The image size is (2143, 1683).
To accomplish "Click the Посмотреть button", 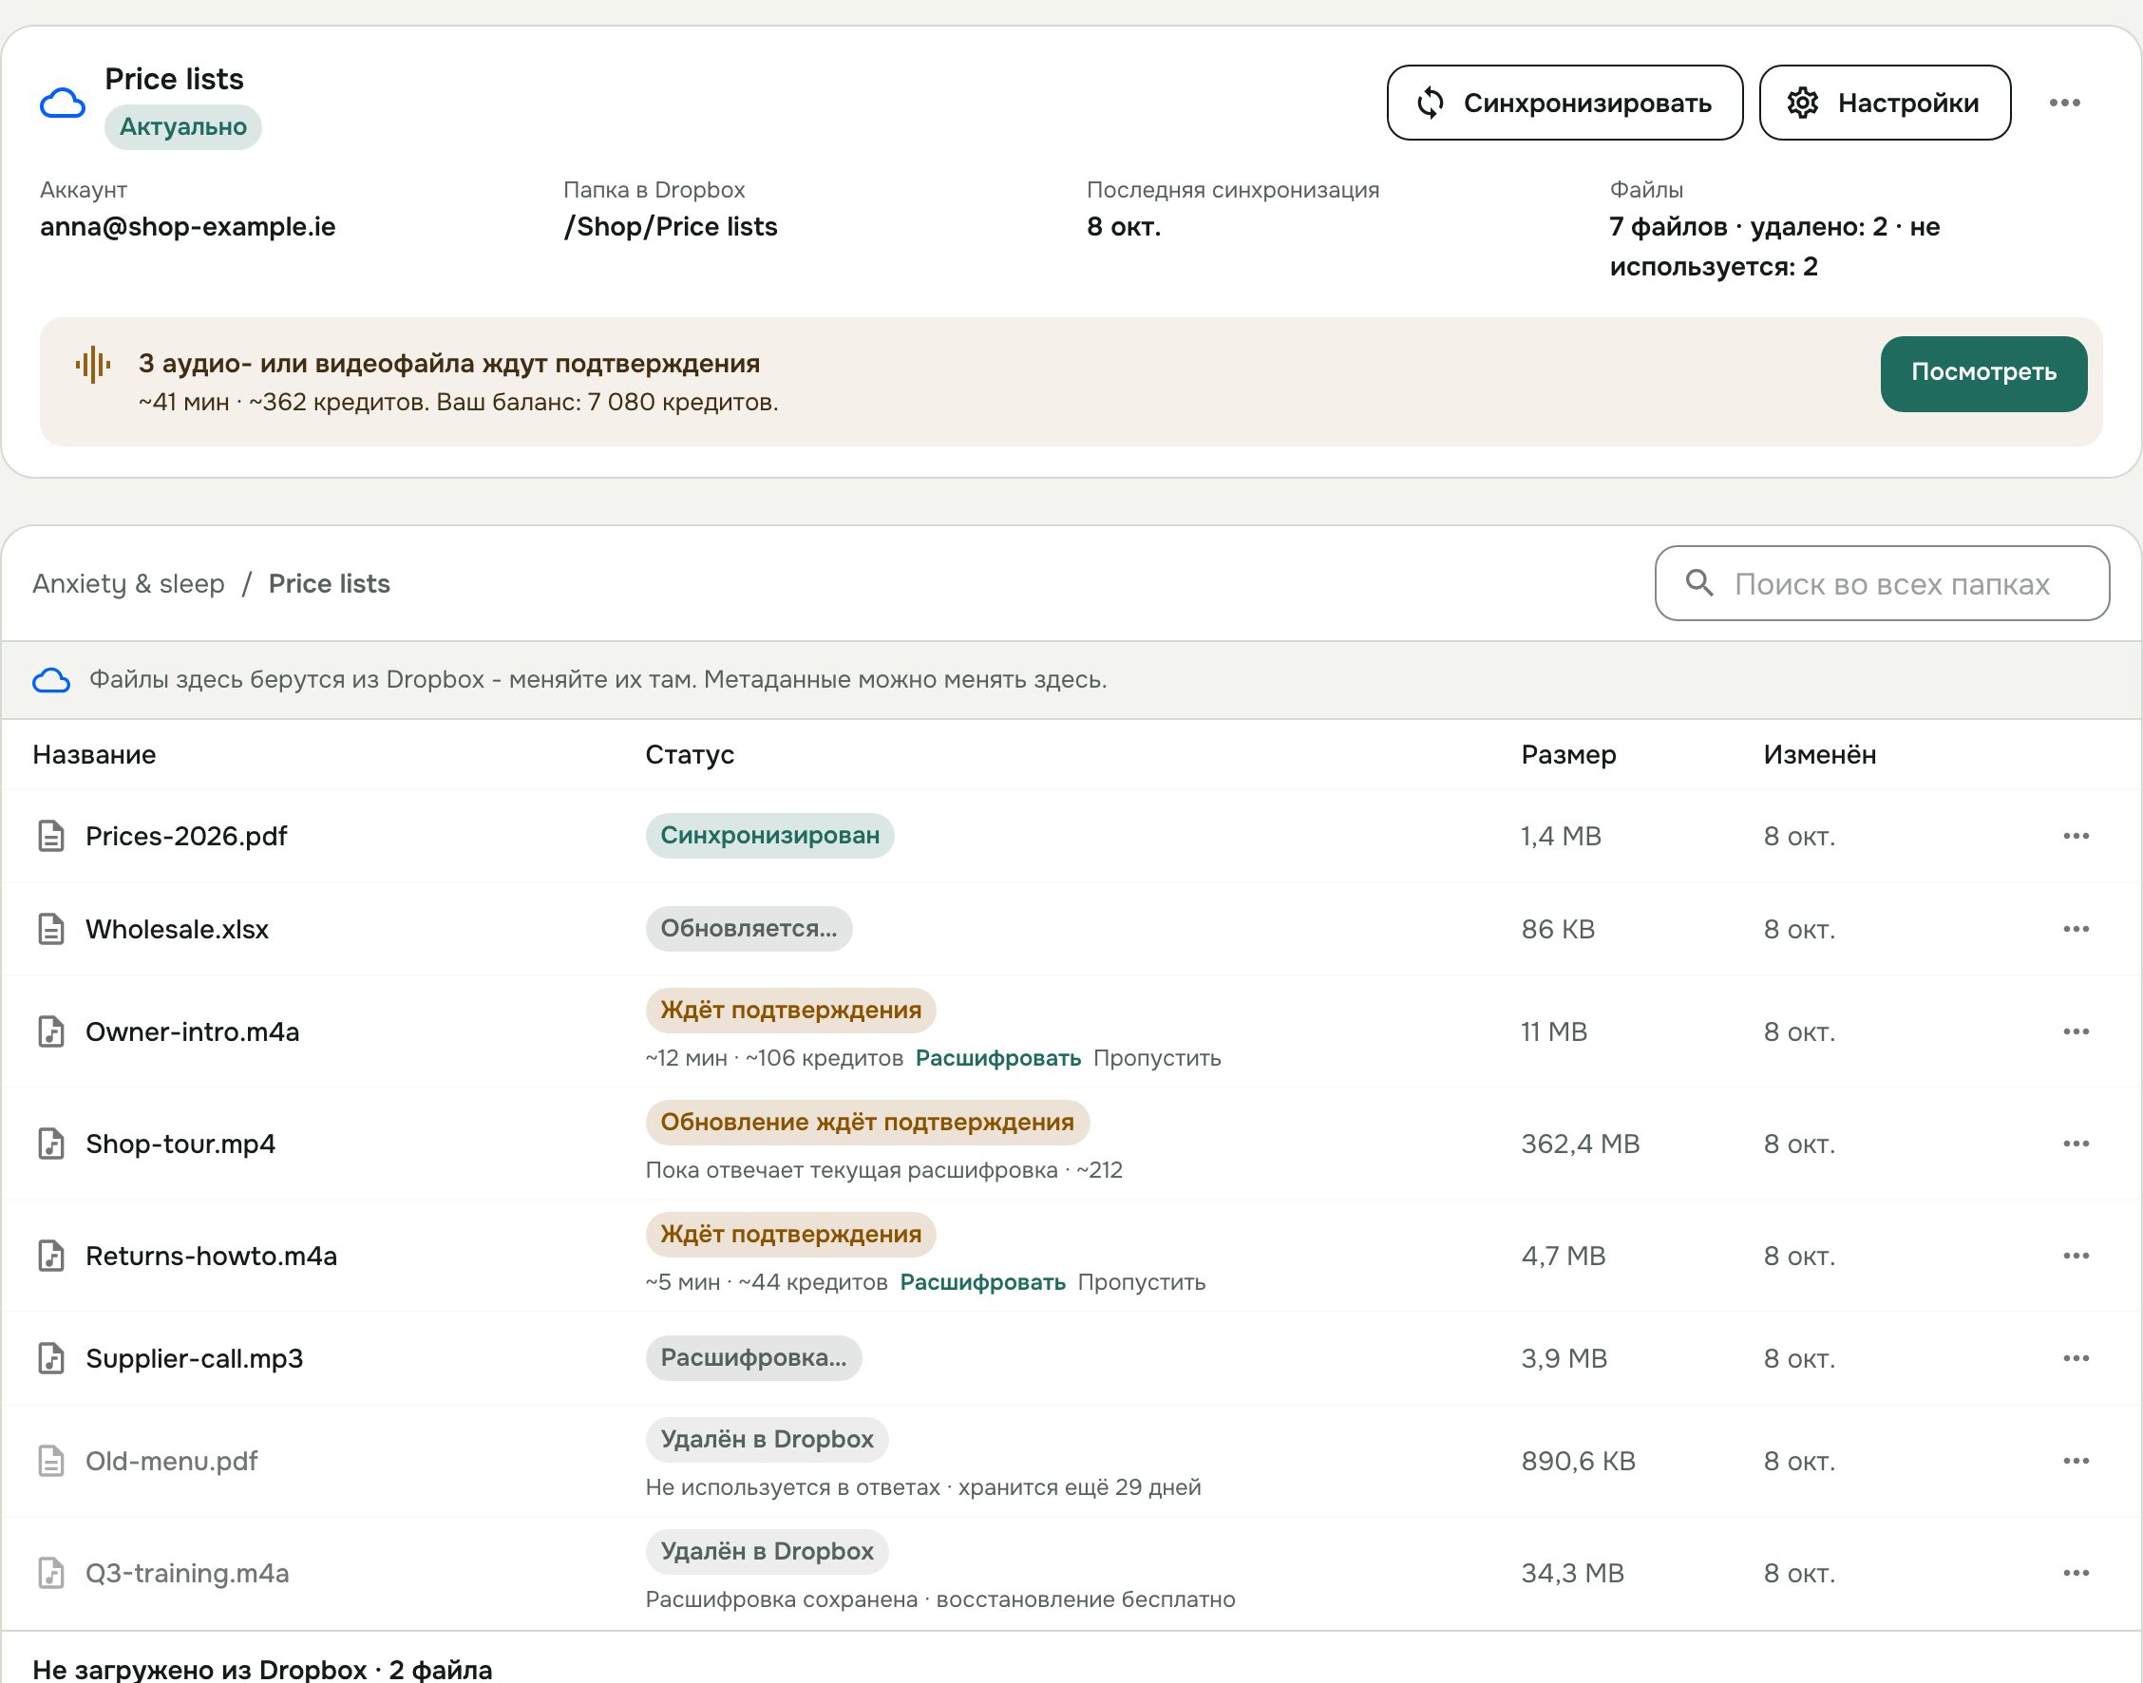I will coord(1983,372).
